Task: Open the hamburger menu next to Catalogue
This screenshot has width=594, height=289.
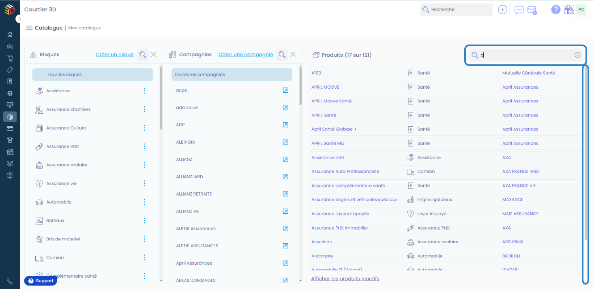Action: click(29, 28)
